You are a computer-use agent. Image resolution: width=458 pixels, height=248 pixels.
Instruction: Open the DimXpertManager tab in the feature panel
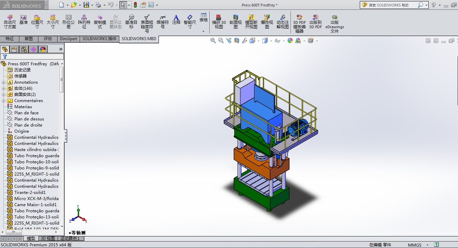(x=33, y=49)
